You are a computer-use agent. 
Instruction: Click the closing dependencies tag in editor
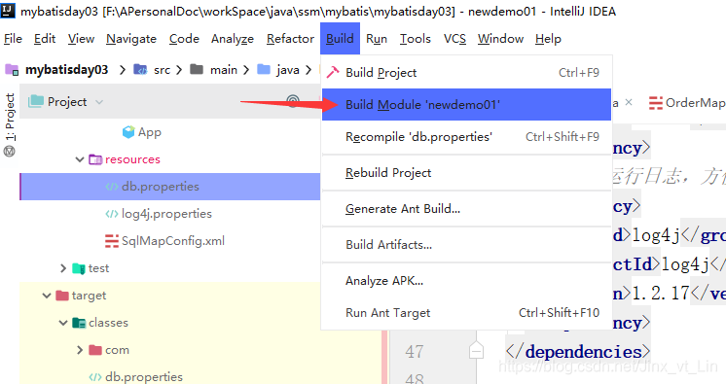(x=578, y=352)
